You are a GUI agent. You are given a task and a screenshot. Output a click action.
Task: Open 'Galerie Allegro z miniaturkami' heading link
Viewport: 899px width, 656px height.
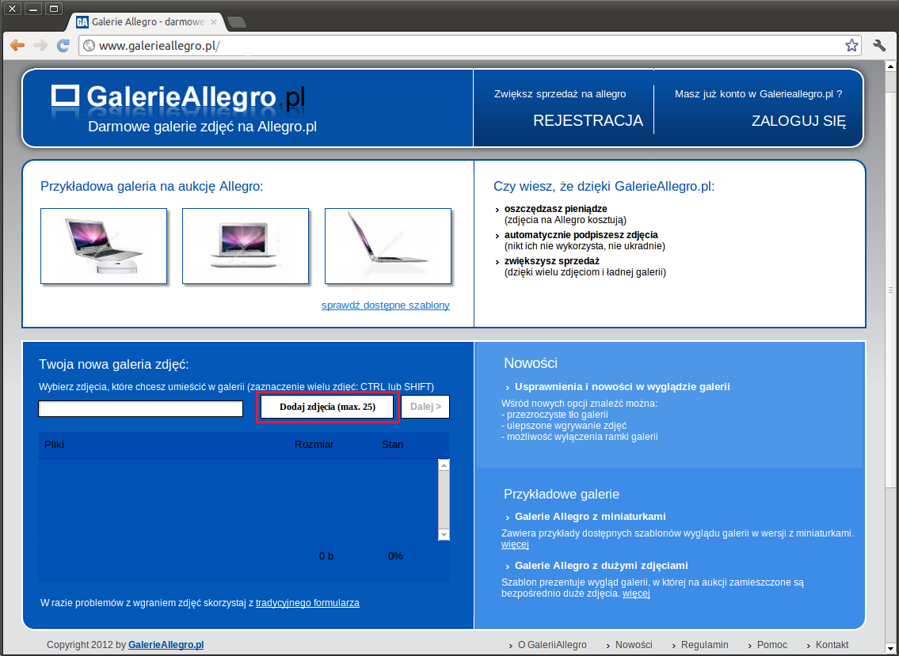click(x=590, y=517)
